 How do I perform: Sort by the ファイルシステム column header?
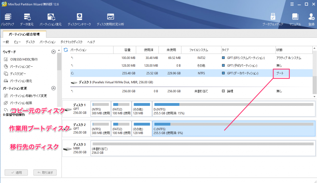(x=201, y=50)
